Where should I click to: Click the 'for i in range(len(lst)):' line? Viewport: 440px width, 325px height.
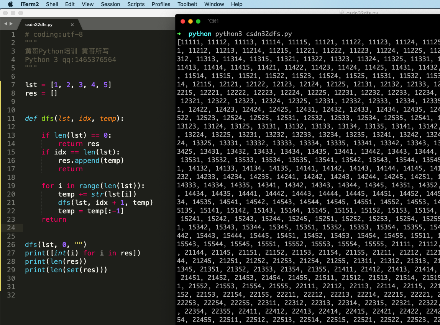coord(93,185)
